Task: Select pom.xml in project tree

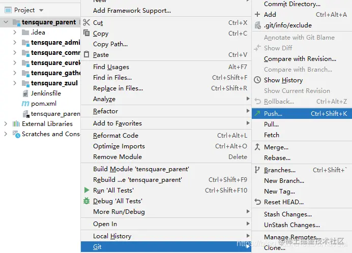Action: pos(44,104)
